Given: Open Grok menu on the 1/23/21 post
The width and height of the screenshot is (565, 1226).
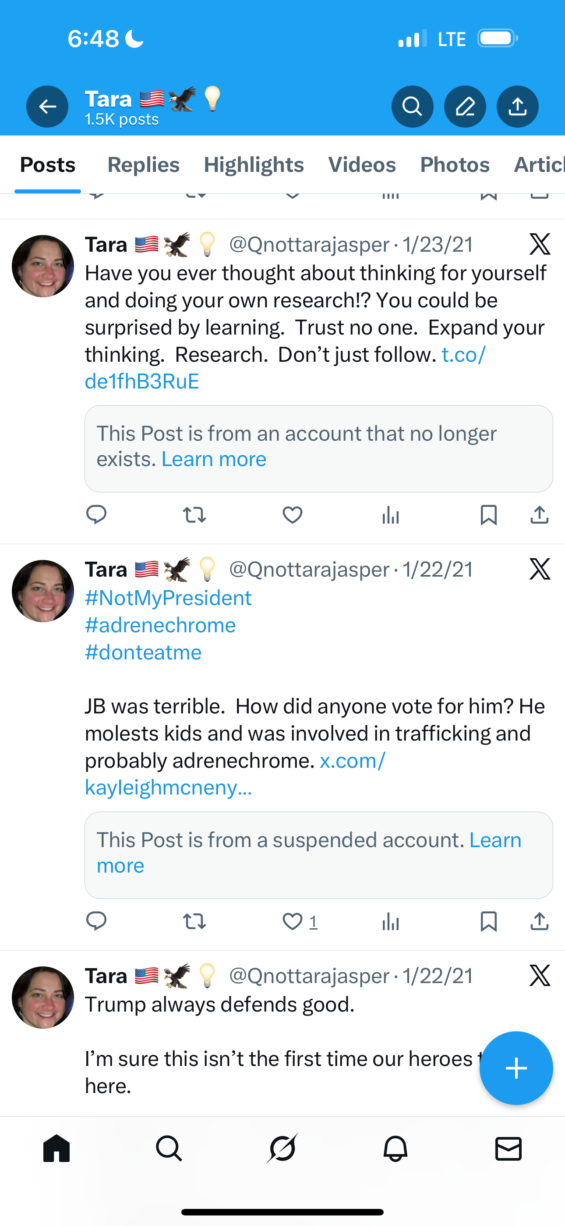Looking at the screenshot, I should (x=540, y=245).
